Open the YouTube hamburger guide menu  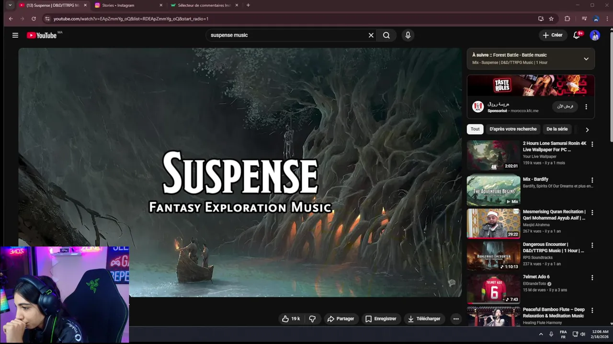pyautogui.click(x=15, y=35)
